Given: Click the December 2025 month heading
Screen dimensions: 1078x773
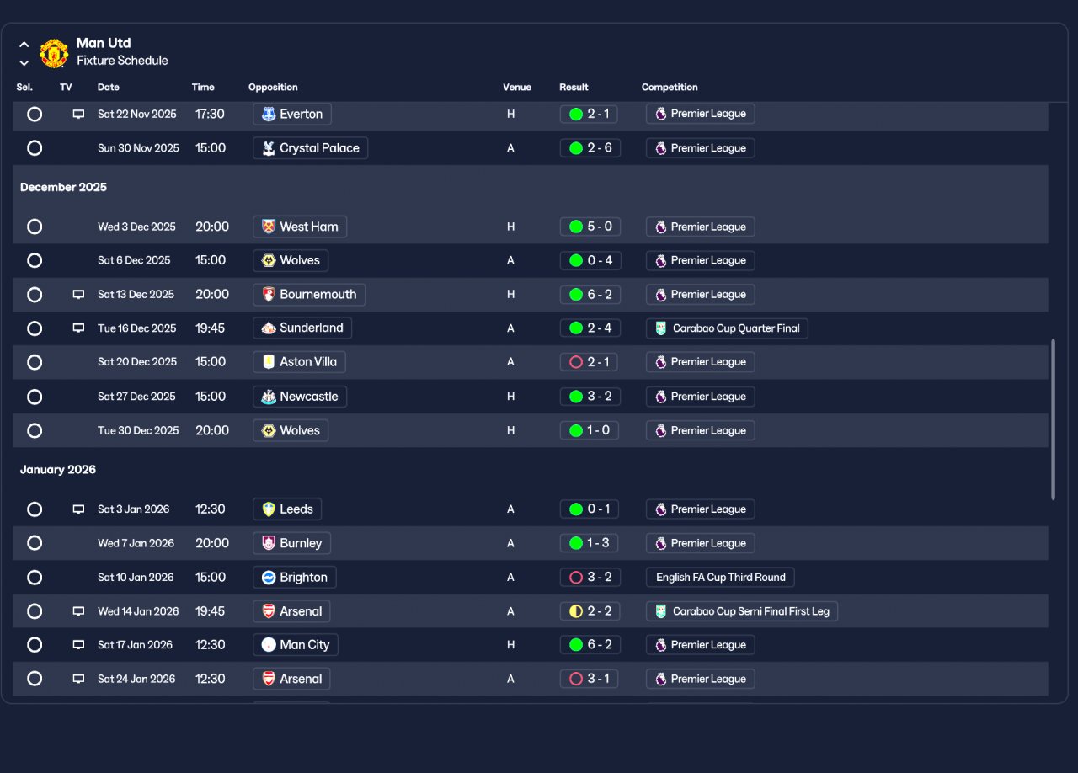Looking at the screenshot, I should point(64,187).
